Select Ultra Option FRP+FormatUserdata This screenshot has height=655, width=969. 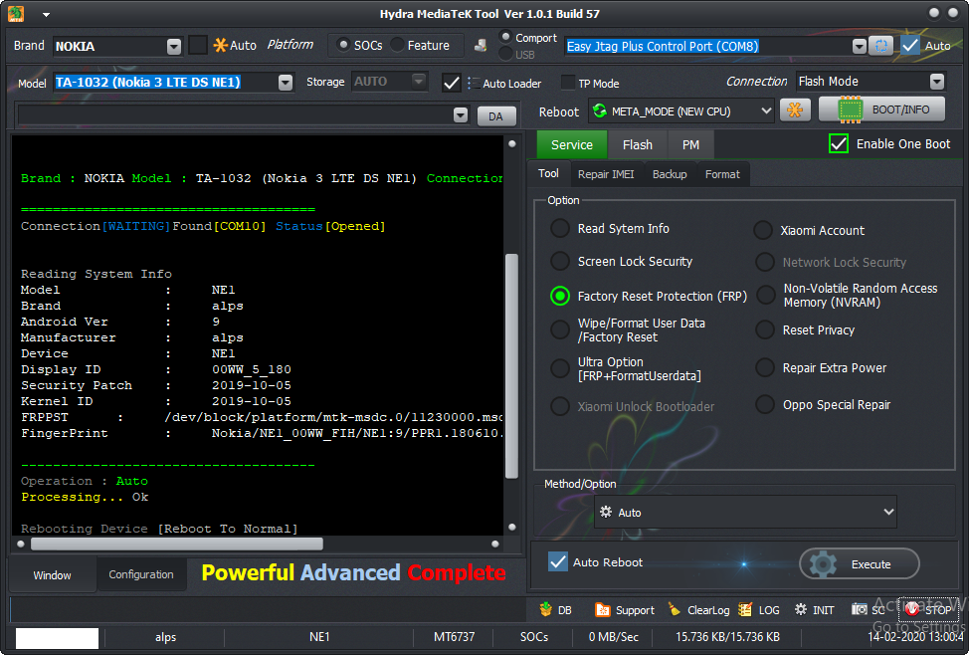point(560,368)
